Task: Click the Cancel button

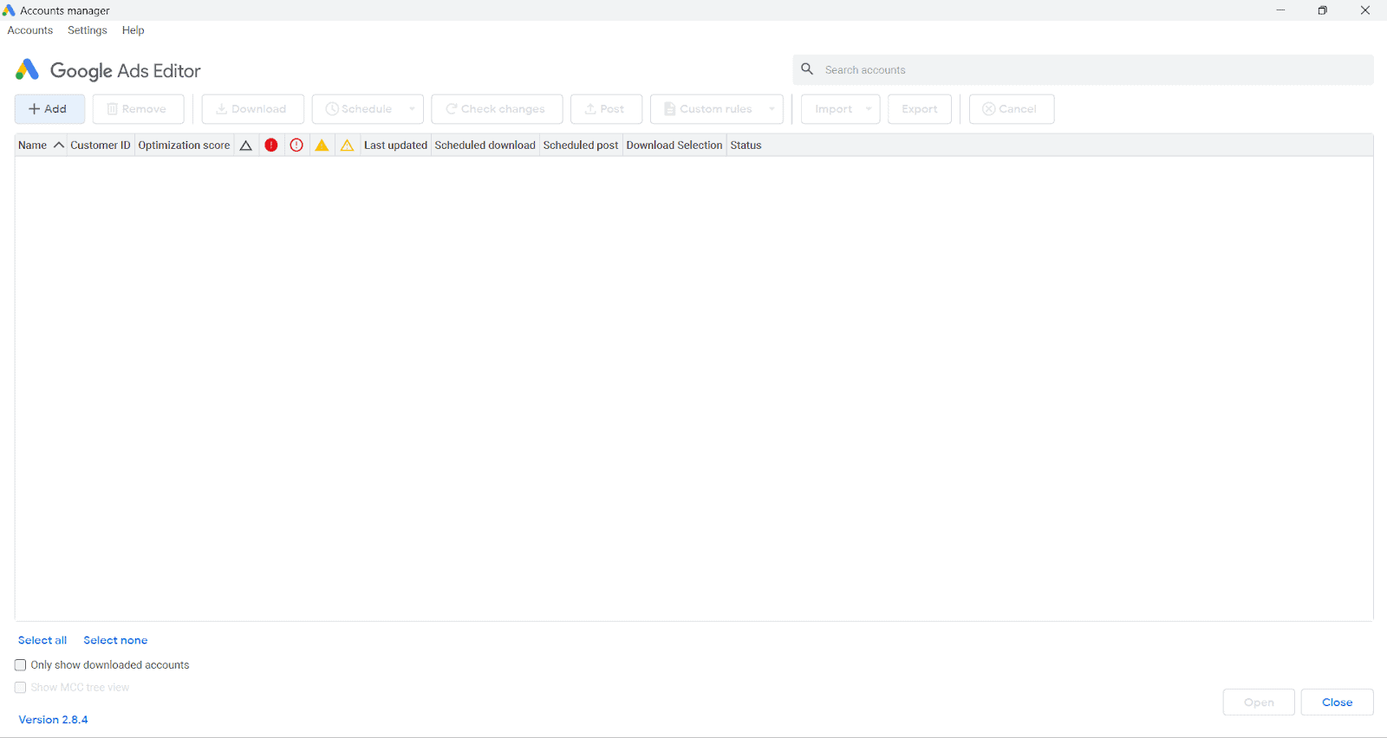Action: click(x=1012, y=109)
